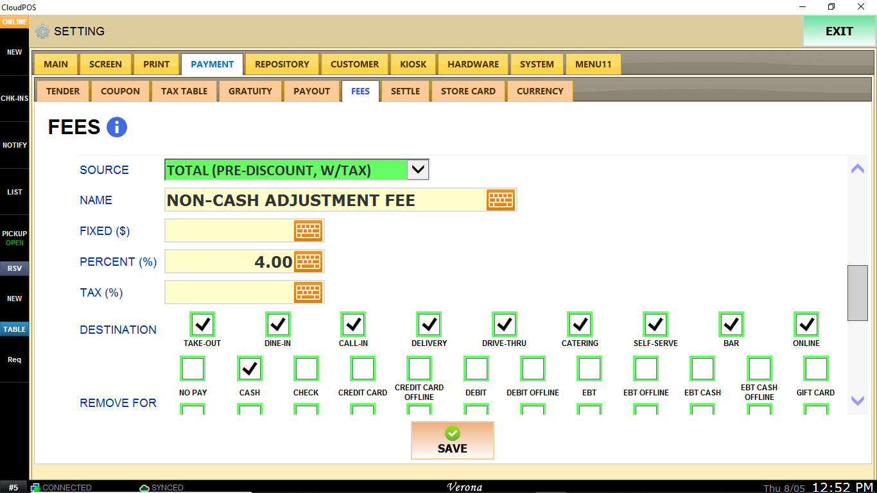Open keyboard icon for NAME field
Viewport: 877px width, 493px height.
pyautogui.click(x=501, y=200)
